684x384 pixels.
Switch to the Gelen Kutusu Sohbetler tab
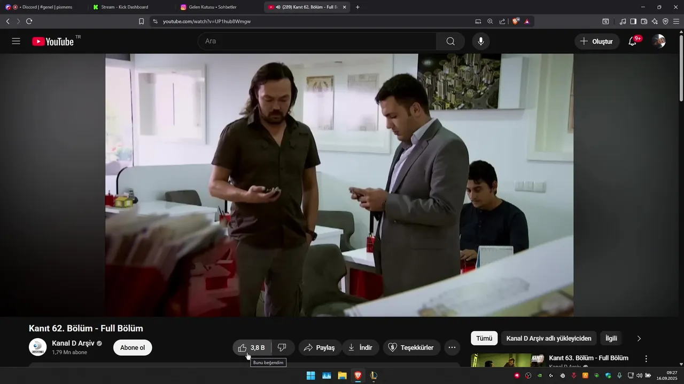[216, 7]
